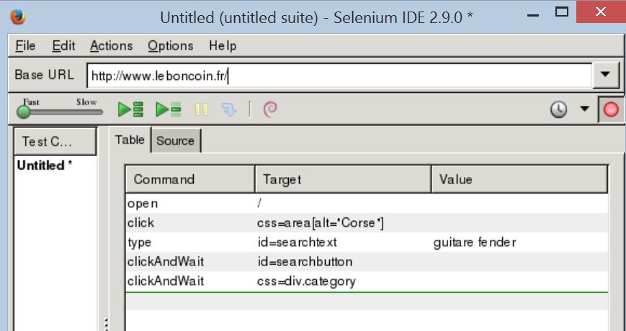Click the Play entire test suite icon
The height and width of the screenshot is (331, 626).
[x=130, y=109]
